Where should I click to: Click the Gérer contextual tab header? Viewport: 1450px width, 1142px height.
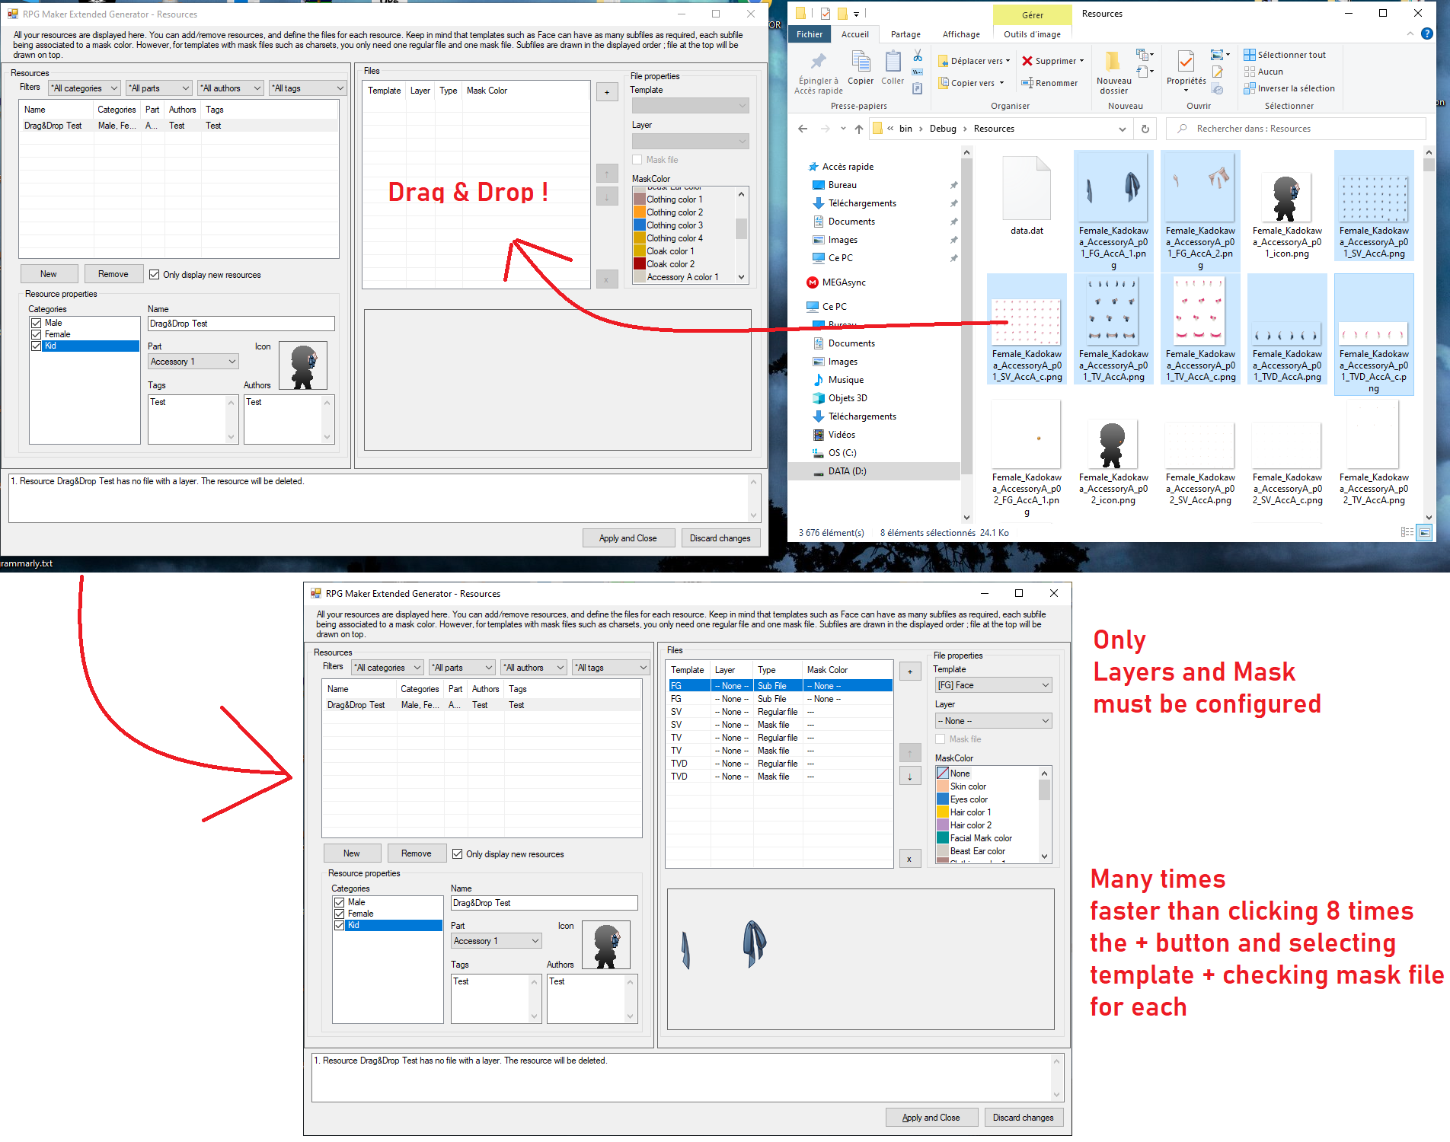click(x=1033, y=15)
